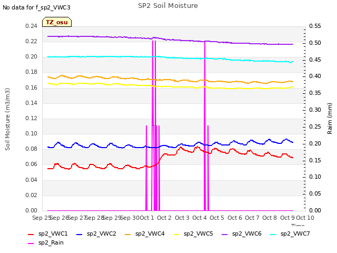The height and width of the screenshot is (253, 337).
Task: Click the Oct 8 date tick label
Action: coord(270,218)
